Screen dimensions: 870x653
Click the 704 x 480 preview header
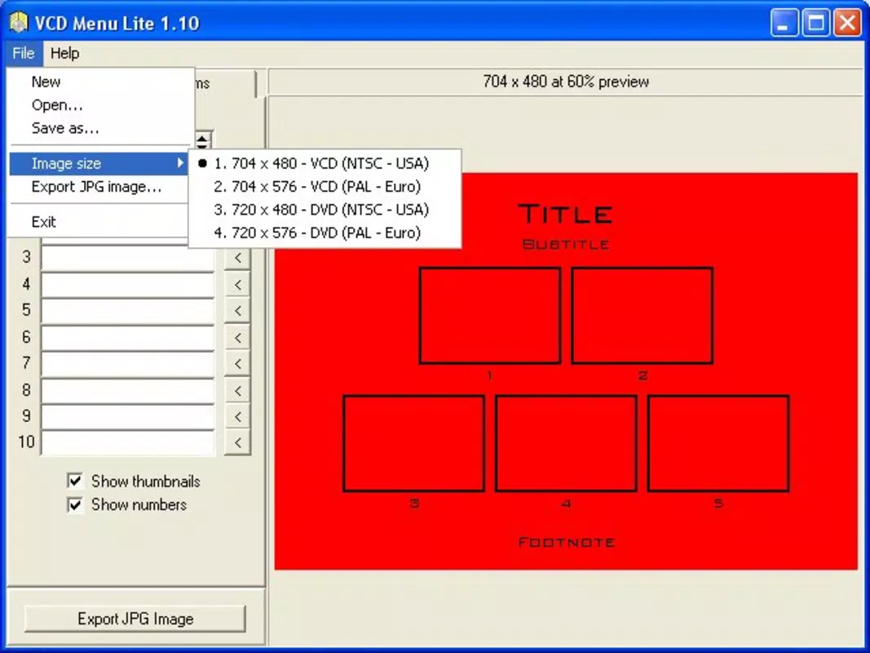pos(565,82)
